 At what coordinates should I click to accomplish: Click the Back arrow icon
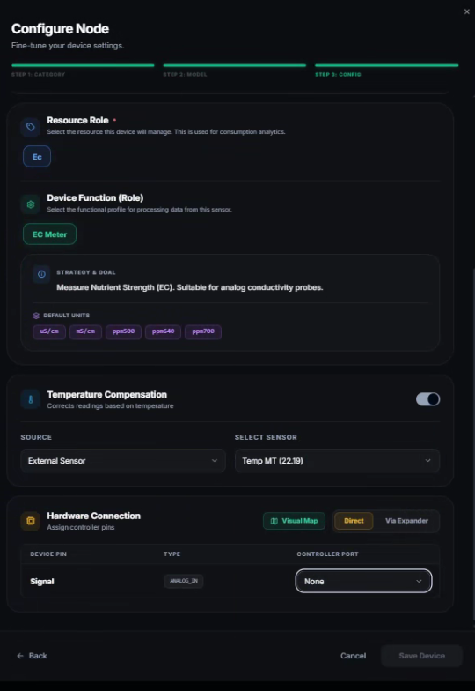[20, 656]
